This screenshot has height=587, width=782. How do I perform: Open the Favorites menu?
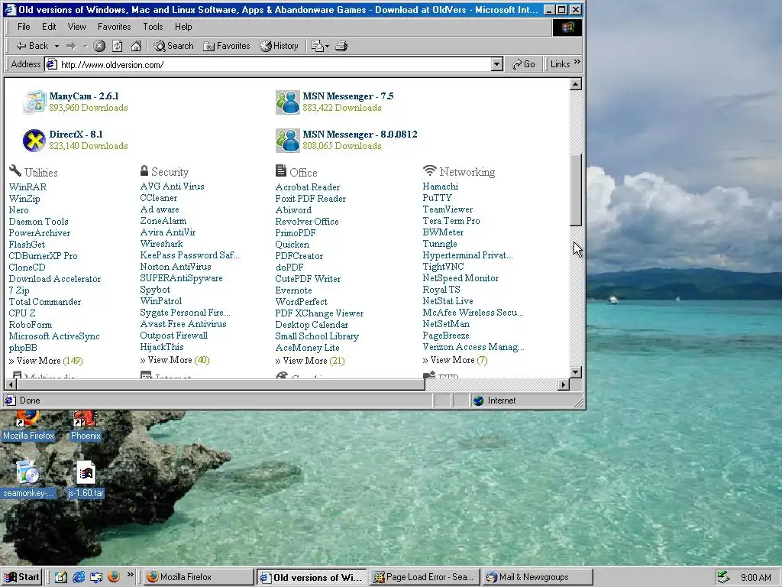click(x=115, y=27)
